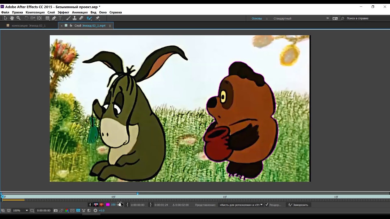This screenshot has width=390, height=219.
Task: Click the Region of Interest icon
Action: [73, 210]
